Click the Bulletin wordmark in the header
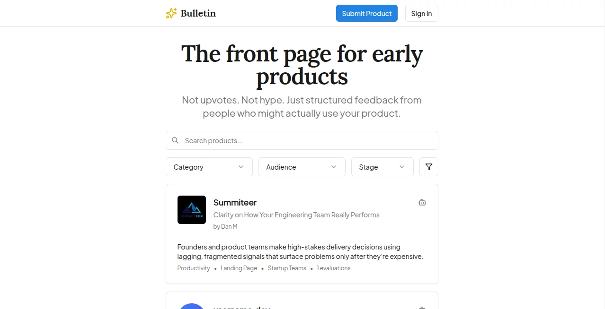 point(198,13)
